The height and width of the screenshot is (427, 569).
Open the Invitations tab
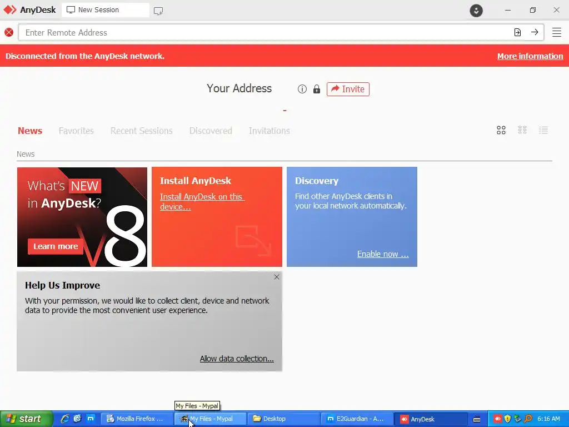point(269,131)
